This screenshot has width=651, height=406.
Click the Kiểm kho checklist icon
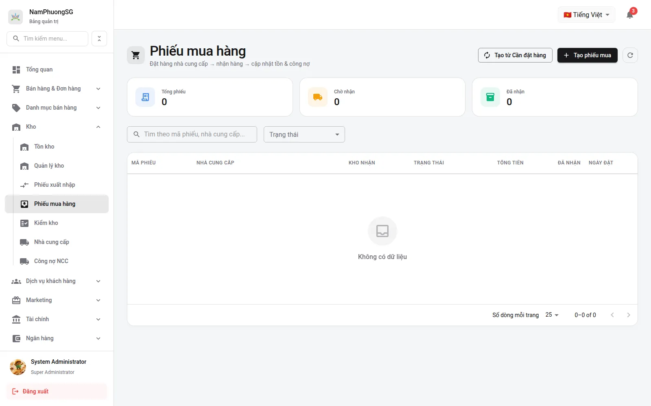tap(24, 223)
